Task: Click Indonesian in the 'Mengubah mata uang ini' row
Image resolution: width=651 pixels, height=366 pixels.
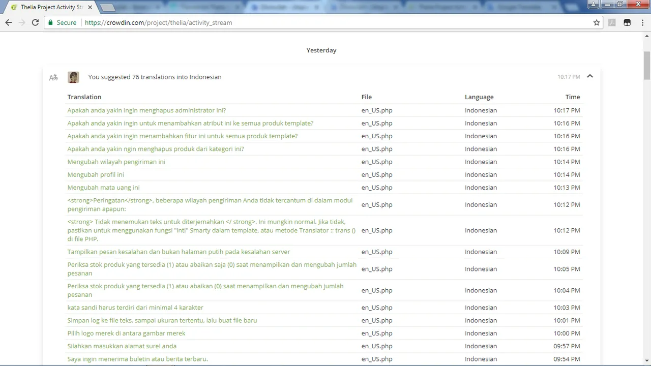Action: [x=481, y=187]
